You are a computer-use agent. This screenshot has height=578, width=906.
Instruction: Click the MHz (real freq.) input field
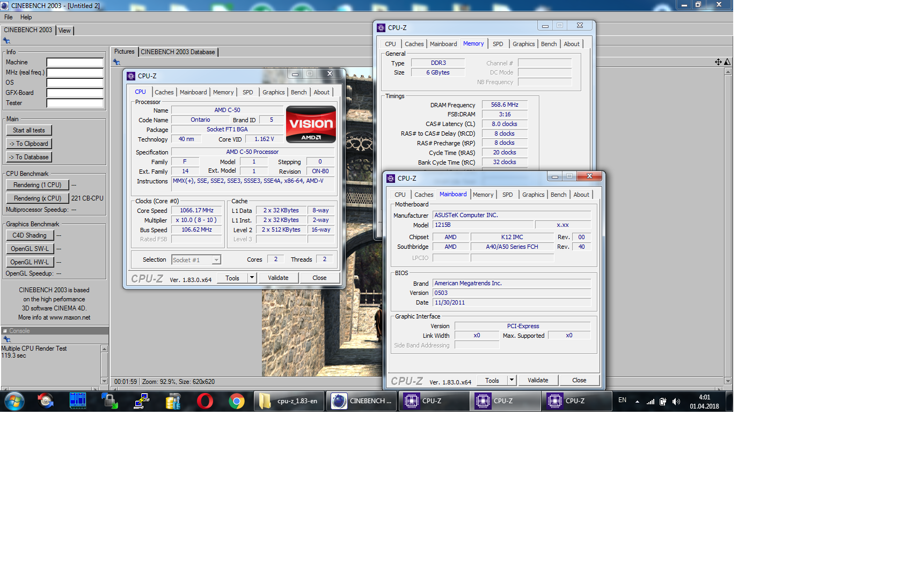[x=75, y=72]
